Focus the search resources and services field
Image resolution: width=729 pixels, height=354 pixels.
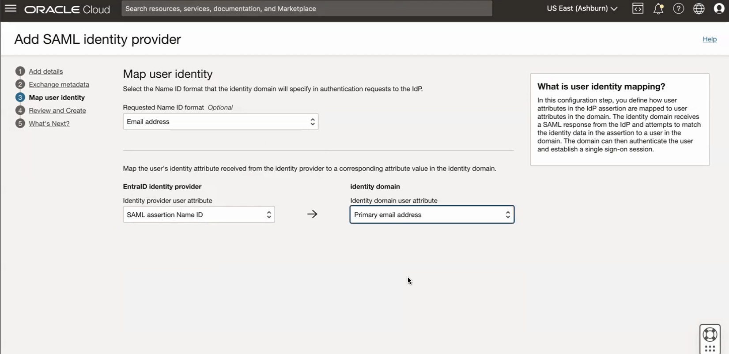click(x=307, y=8)
